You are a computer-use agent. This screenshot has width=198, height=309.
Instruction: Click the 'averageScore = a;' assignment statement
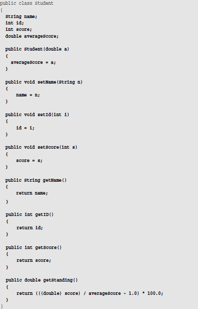point(33,63)
